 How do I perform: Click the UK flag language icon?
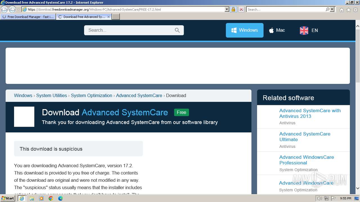click(304, 30)
